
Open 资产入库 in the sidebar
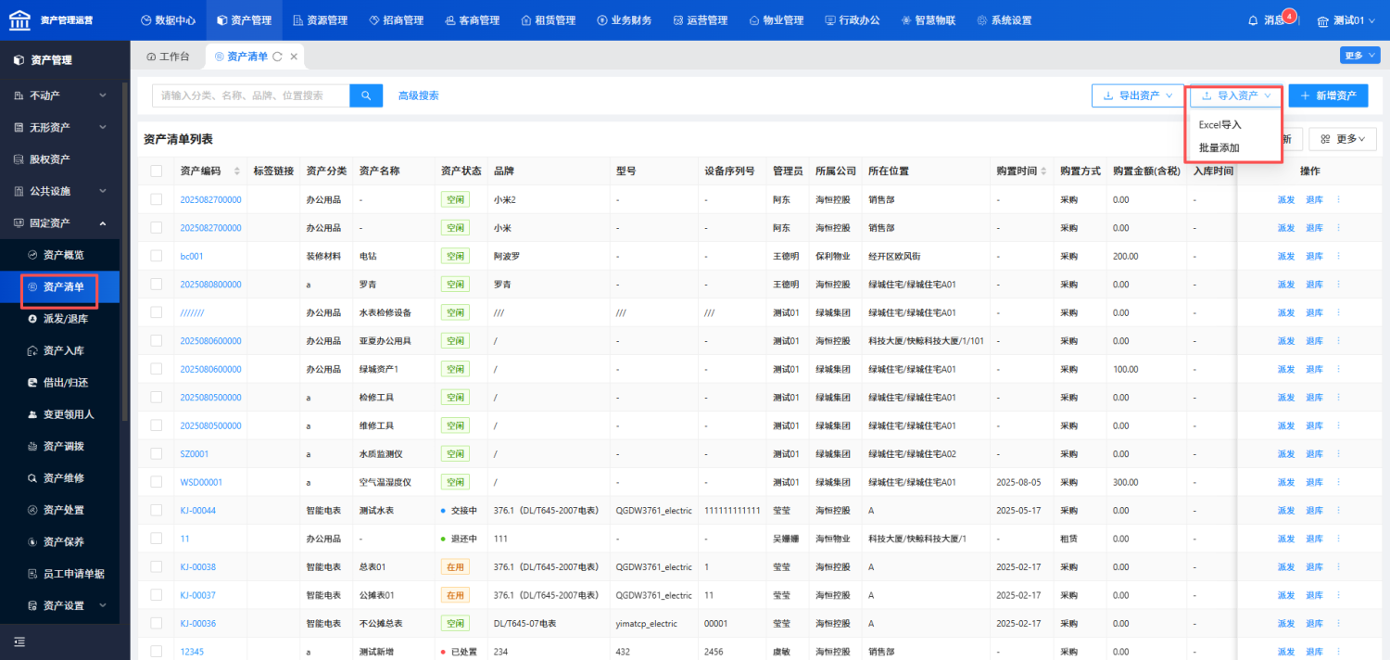coord(60,350)
